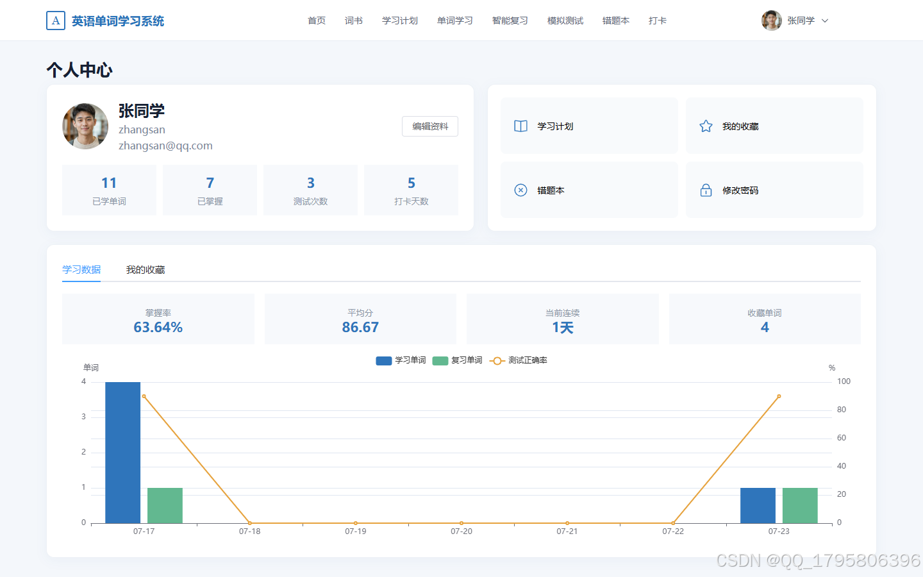Open the 修改密码 quick-access card

coord(774,190)
